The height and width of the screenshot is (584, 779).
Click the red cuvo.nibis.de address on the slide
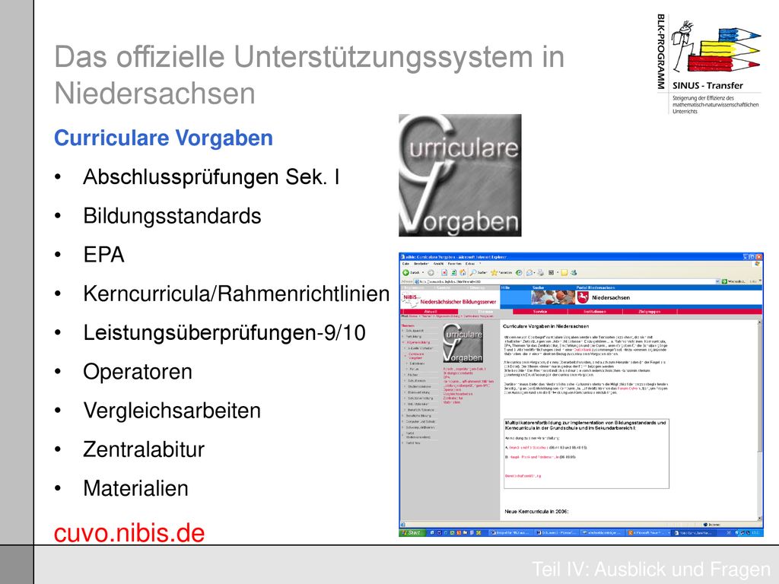[129, 533]
